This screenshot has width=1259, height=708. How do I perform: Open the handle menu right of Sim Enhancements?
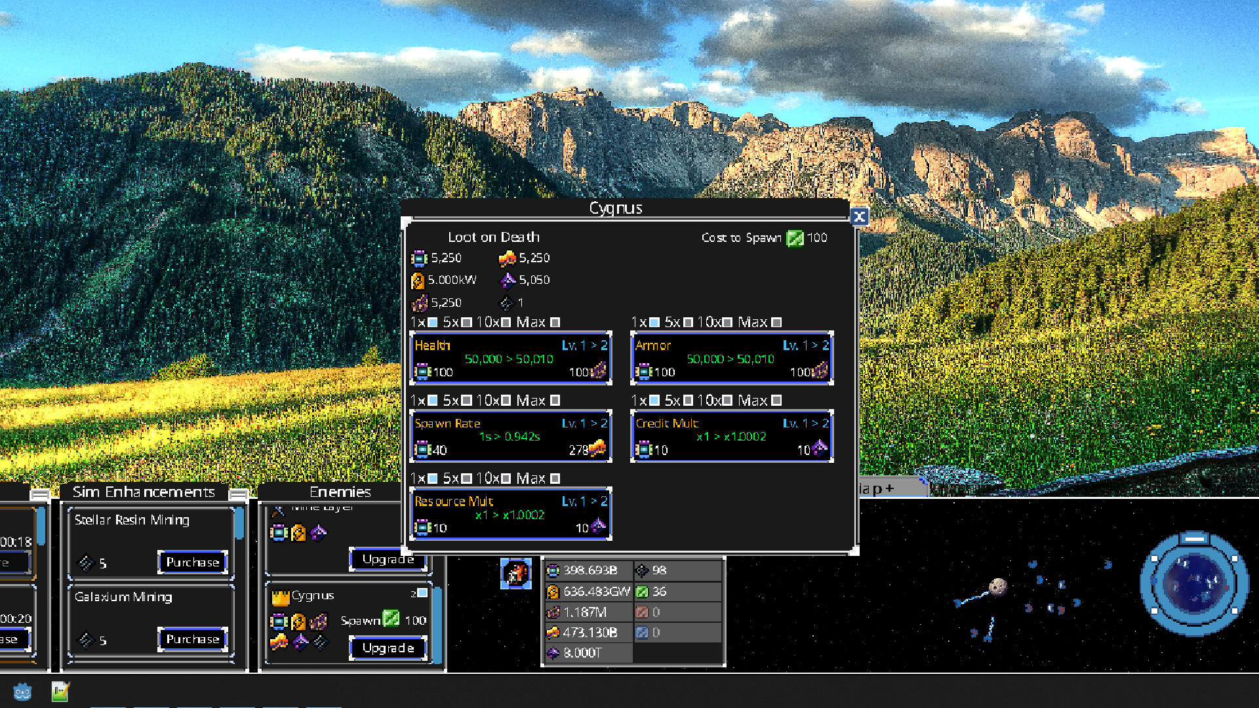pyautogui.click(x=239, y=494)
